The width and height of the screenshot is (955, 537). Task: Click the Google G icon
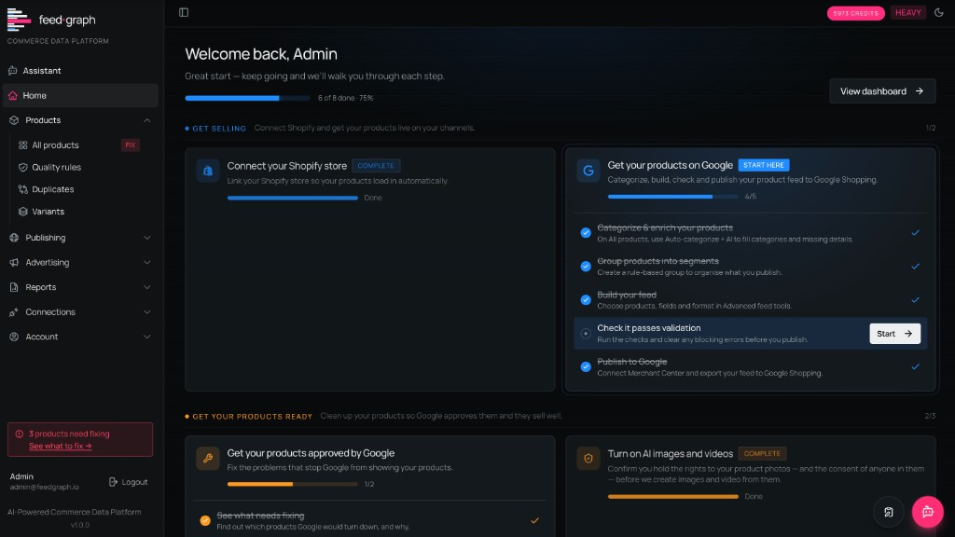click(x=588, y=171)
